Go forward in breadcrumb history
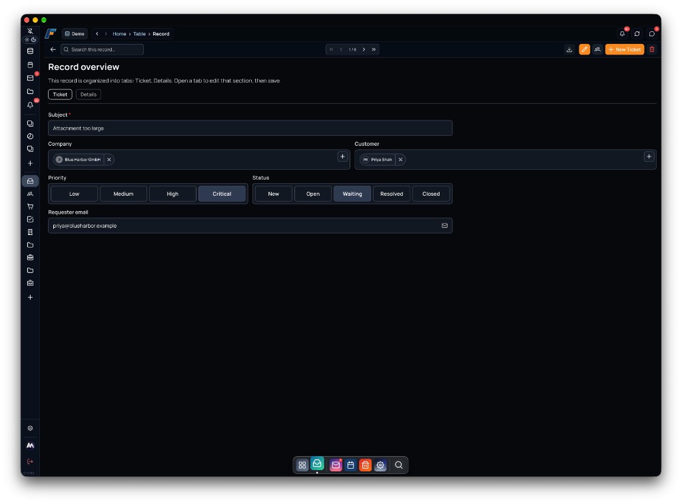This screenshot has width=682, height=504. click(x=106, y=33)
